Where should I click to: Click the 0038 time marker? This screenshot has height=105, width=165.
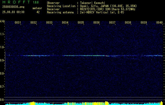pyautogui.click(x=128, y=22)
